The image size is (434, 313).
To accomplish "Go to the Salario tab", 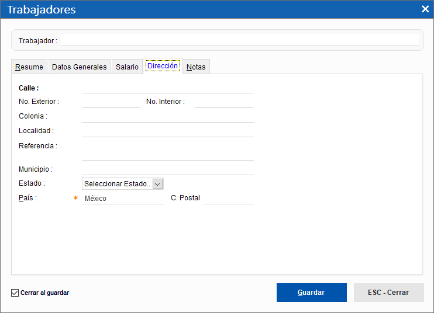I will pos(127,67).
